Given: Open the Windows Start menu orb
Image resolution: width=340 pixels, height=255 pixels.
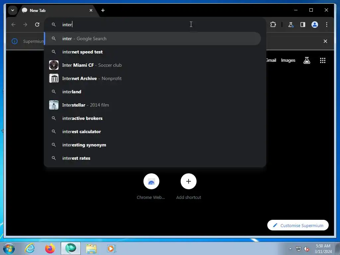Looking at the screenshot, I should pos(9,248).
